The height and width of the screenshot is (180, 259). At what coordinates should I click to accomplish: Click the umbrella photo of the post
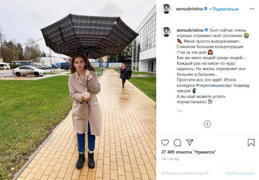click(x=78, y=90)
